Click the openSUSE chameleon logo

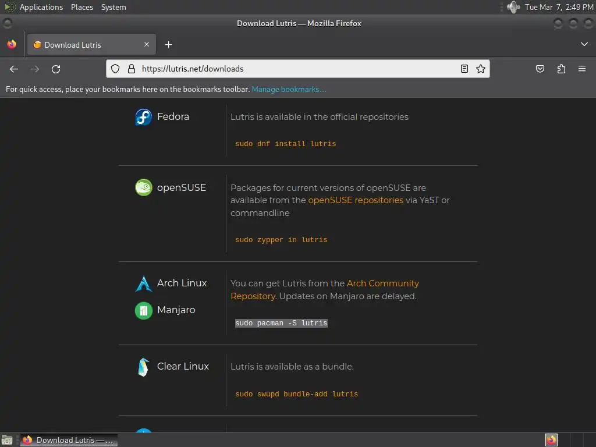click(x=144, y=187)
